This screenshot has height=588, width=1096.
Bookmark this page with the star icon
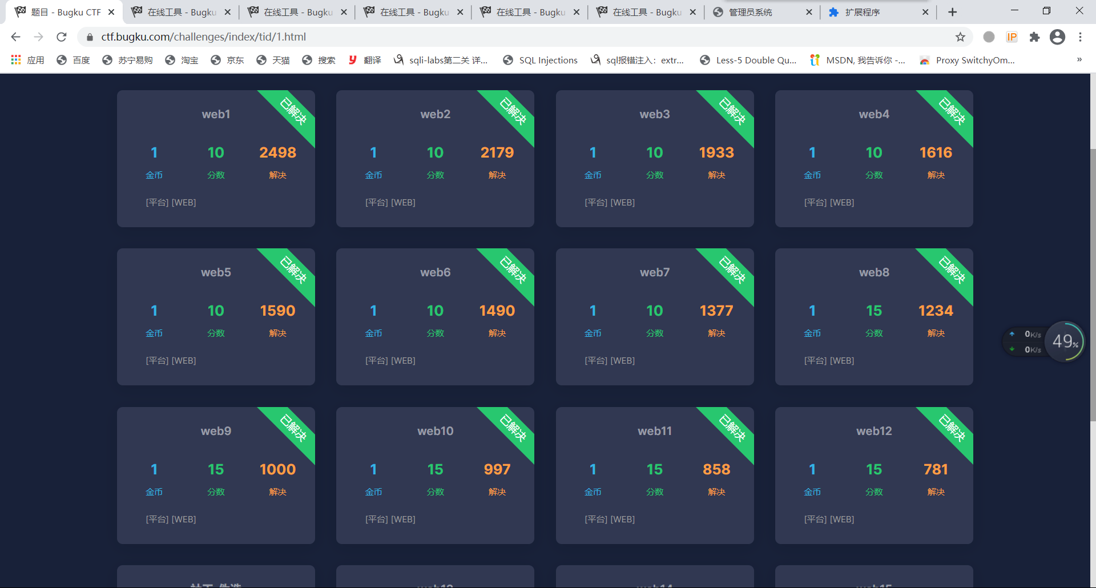click(x=960, y=37)
